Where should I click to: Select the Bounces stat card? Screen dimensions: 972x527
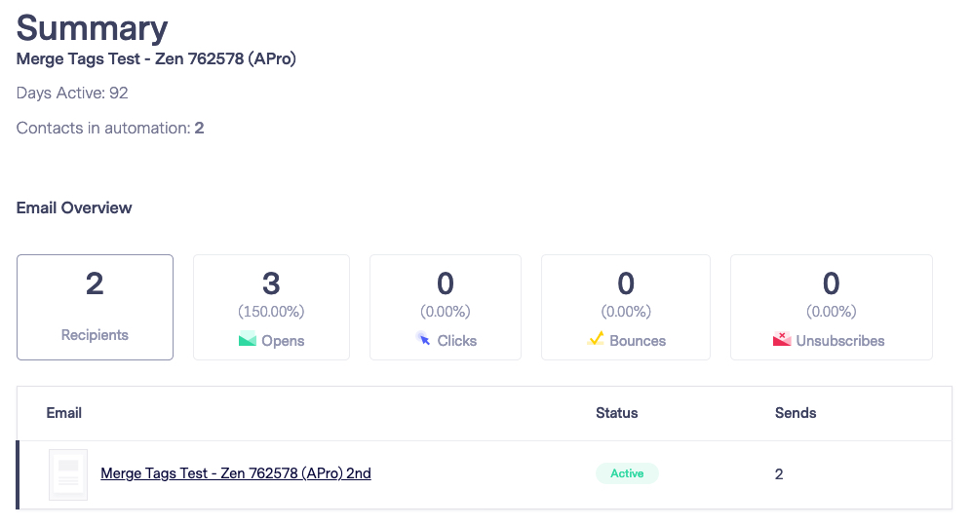click(626, 307)
